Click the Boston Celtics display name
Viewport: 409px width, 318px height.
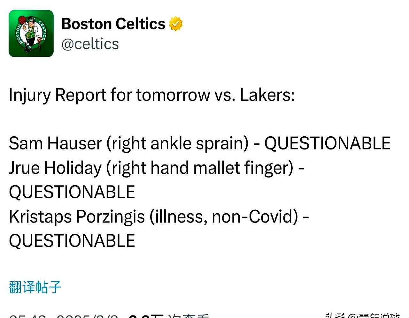pyautogui.click(x=113, y=23)
